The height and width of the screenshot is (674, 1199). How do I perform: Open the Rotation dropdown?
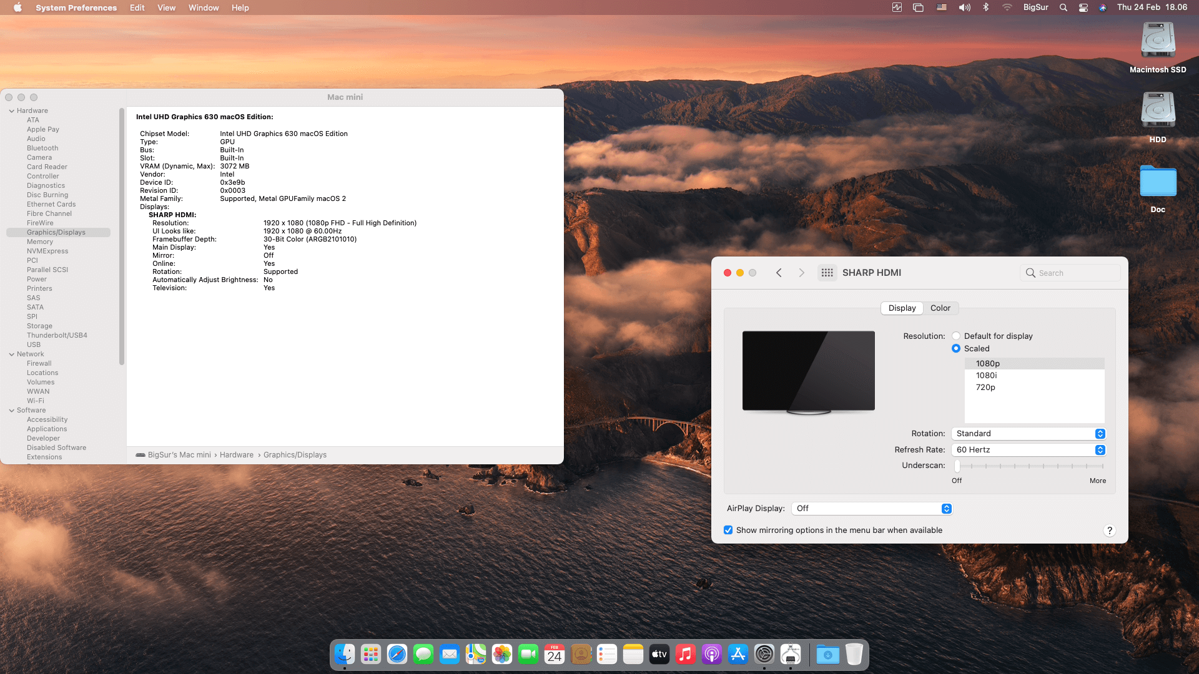[1028, 433]
